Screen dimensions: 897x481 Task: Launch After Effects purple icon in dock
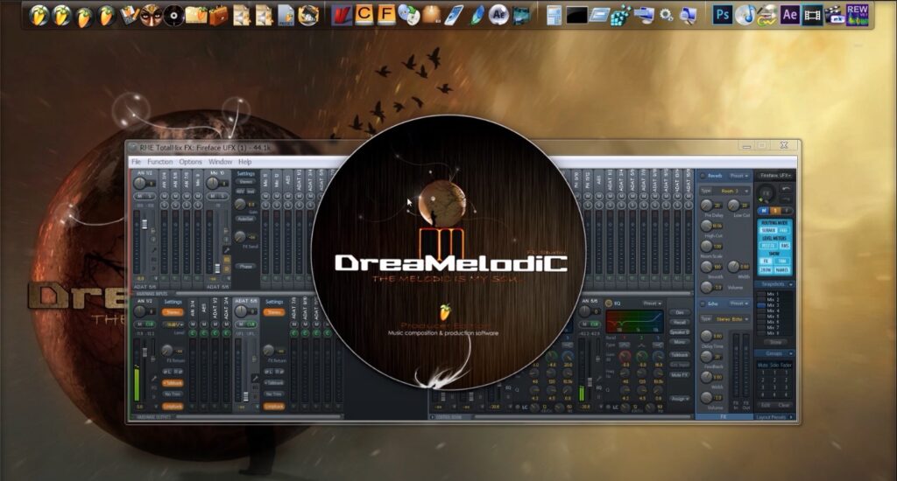(790, 14)
